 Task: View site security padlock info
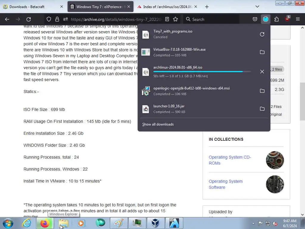pos(57,19)
